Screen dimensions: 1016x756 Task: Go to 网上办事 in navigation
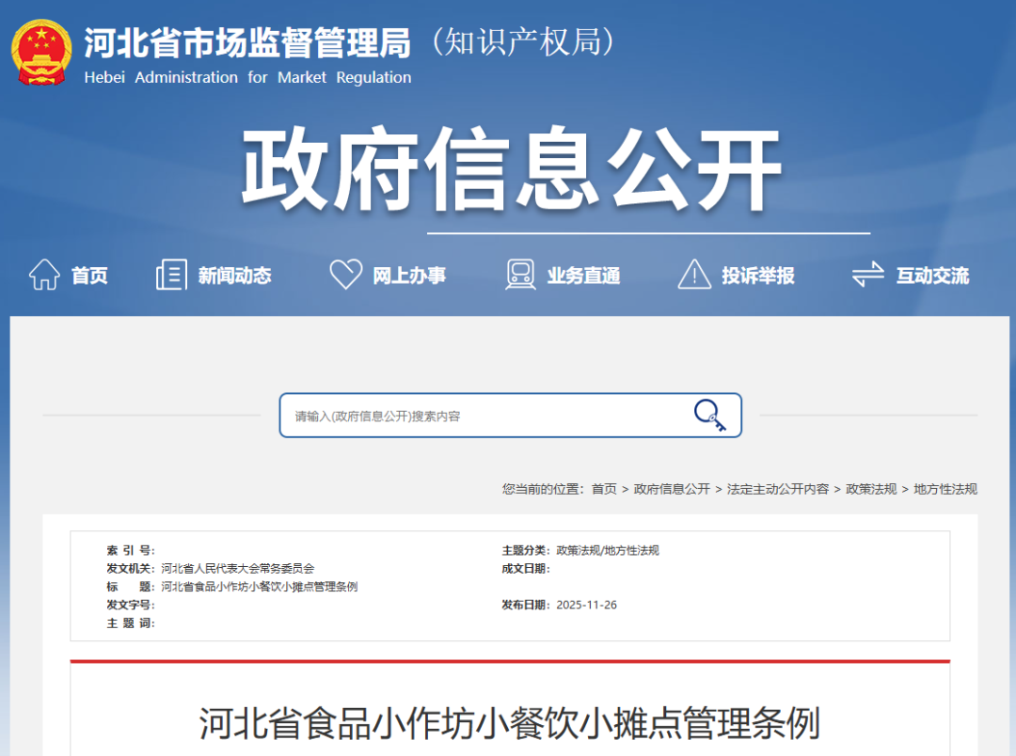click(409, 276)
